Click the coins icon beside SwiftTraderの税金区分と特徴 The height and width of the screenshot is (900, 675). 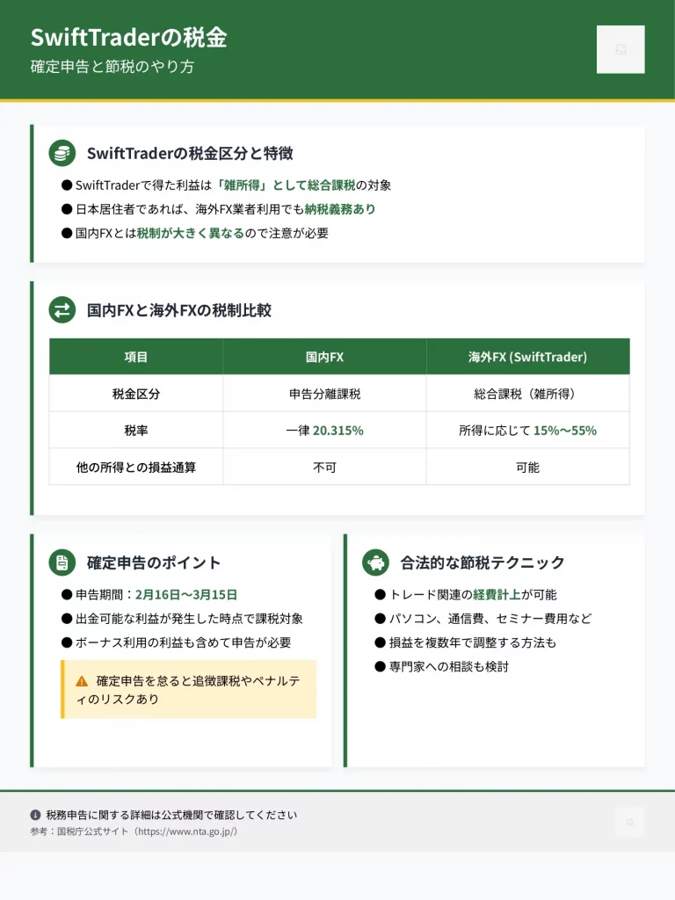62,153
